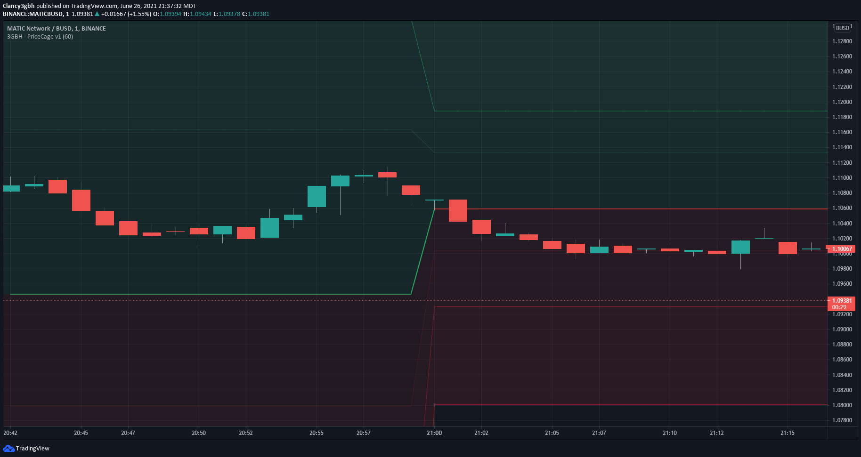
Task: Click the 20:55 time axis label
Action: 317,433
